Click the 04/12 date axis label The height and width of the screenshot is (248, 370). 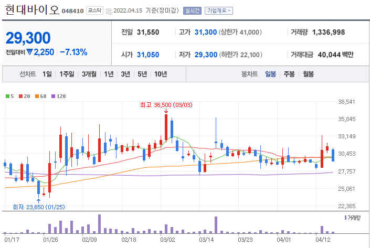pos(323,240)
